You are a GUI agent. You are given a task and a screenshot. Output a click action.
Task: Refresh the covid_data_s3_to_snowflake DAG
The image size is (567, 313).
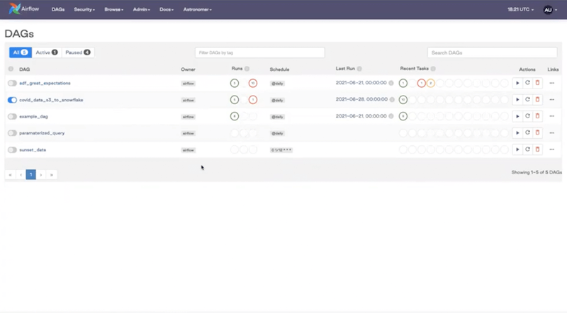[x=527, y=100]
